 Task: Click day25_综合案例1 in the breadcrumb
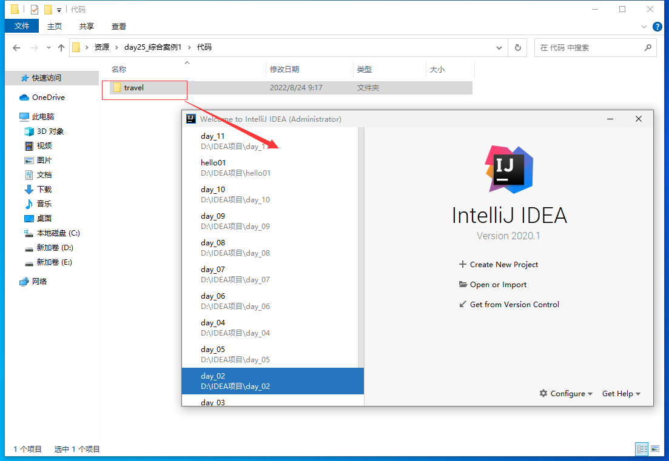click(153, 47)
